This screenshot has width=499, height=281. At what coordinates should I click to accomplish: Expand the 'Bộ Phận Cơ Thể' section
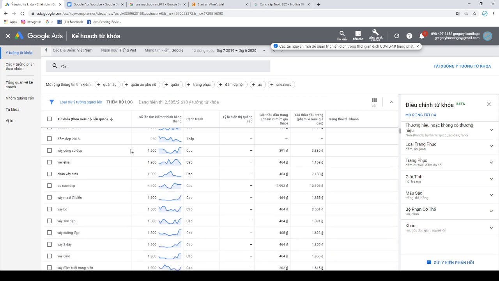(491, 211)
